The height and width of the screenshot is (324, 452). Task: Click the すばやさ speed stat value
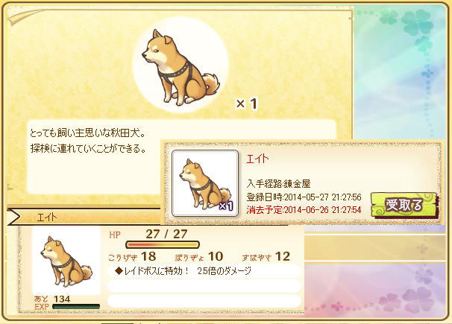[283, 256]
